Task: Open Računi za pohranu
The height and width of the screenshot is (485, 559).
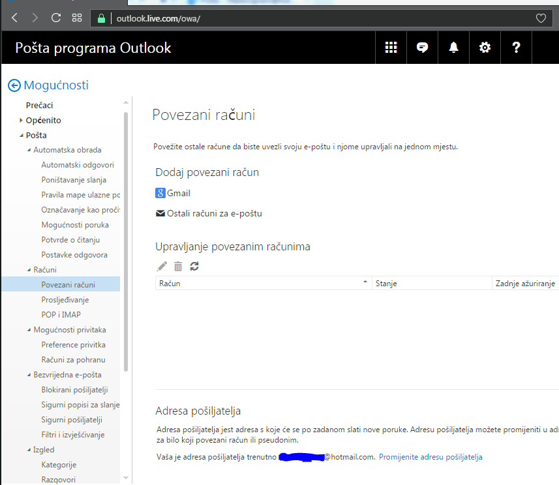Action: coord(73,360)
